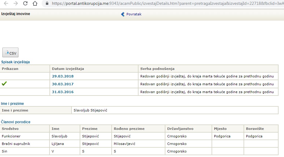284x157 pixels.
Task: Click the Srodstvo column header
Action: [x=10, y=129]
